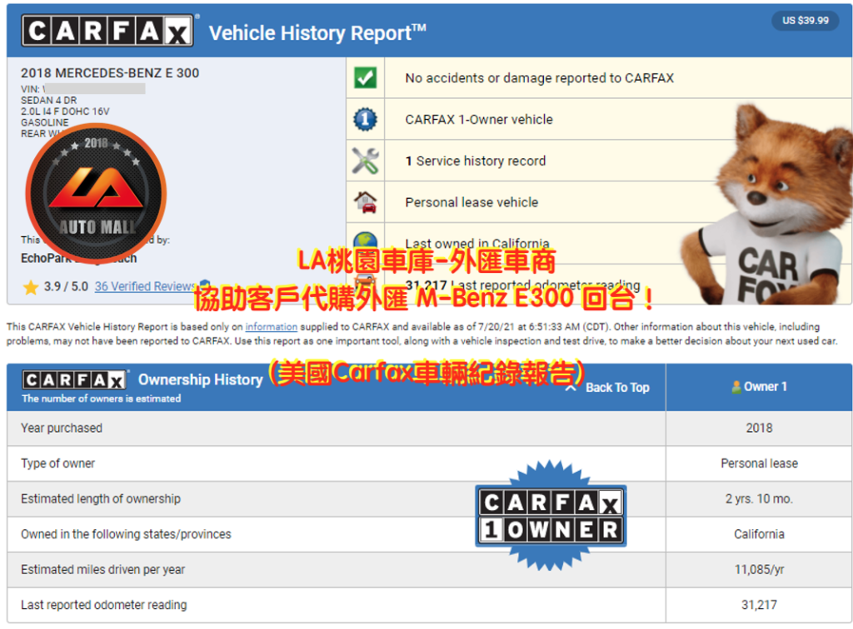The width and height of the screenshot is (853, 629).
Task: Select the 'GASOLINE' fuel type text
Action: 45,123
